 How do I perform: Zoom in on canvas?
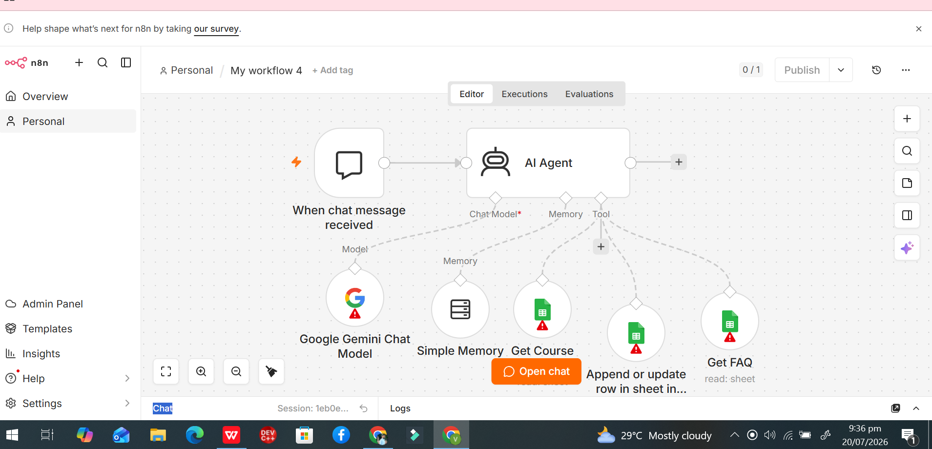(201, 371)
